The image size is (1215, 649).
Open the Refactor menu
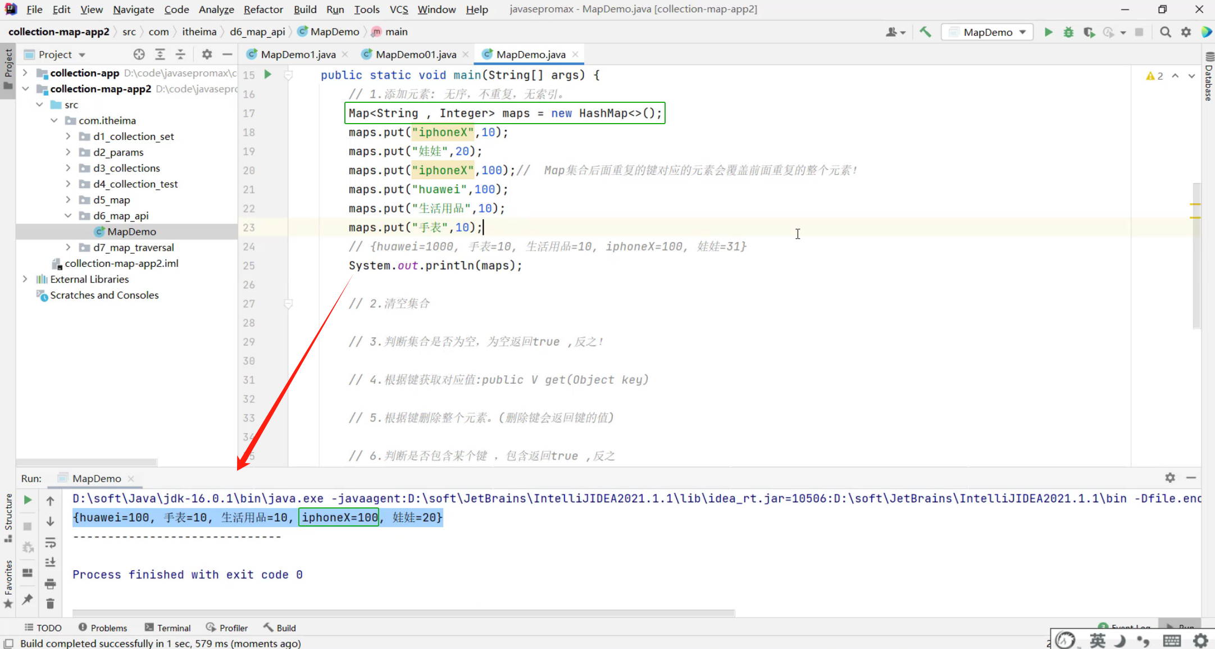click(x=263, y=10)
